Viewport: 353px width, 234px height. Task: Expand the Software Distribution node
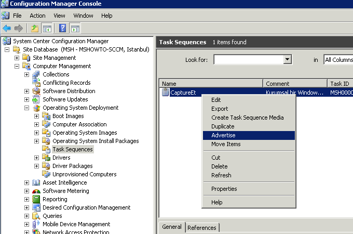(27, 92)
